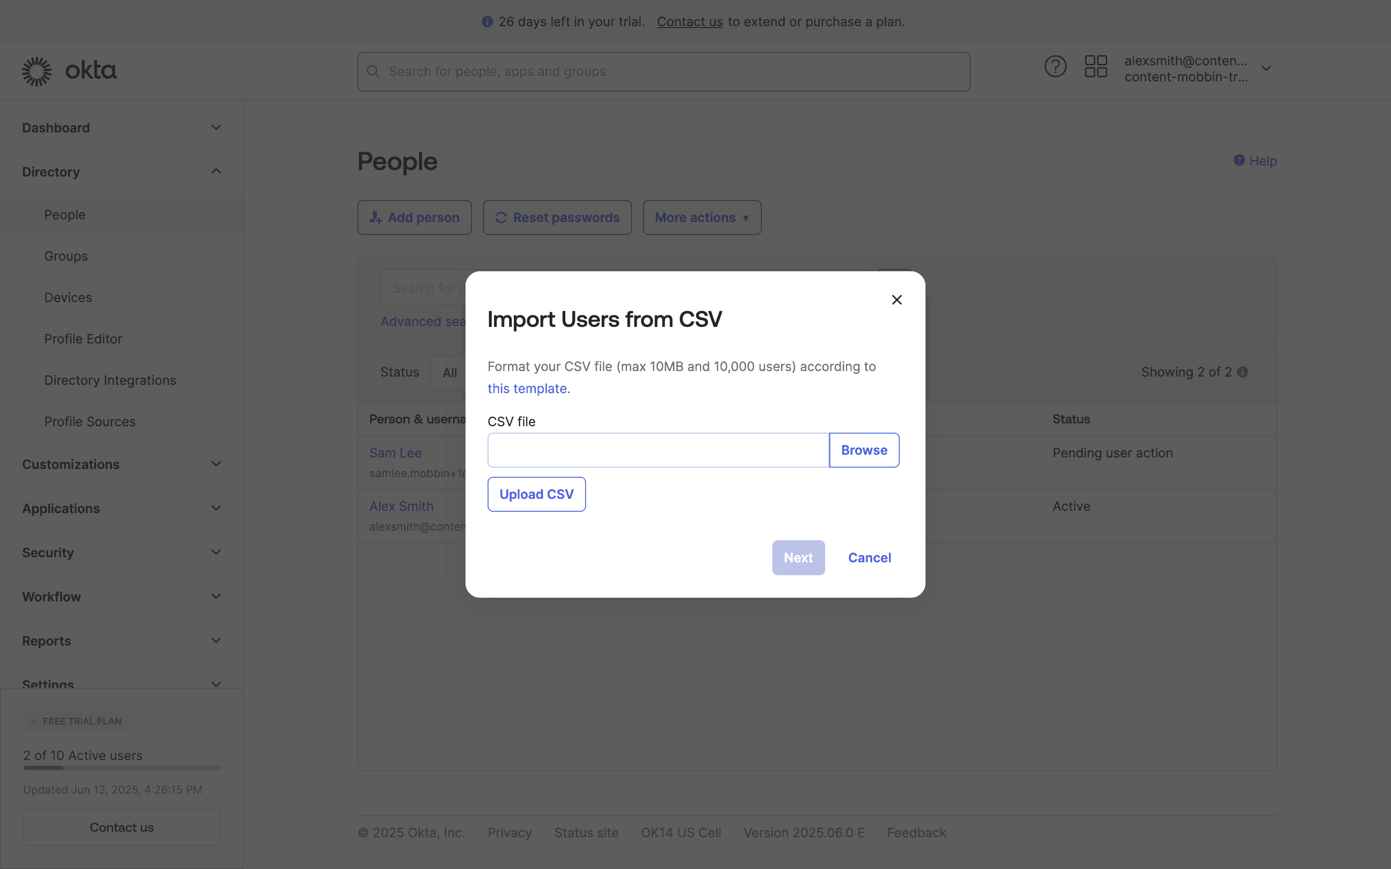Click the CSV file input field

click(x=658, y=451)
